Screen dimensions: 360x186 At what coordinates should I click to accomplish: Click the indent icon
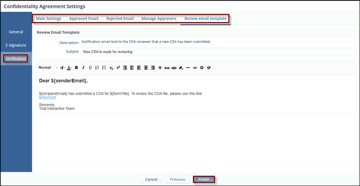click(132, 68)
